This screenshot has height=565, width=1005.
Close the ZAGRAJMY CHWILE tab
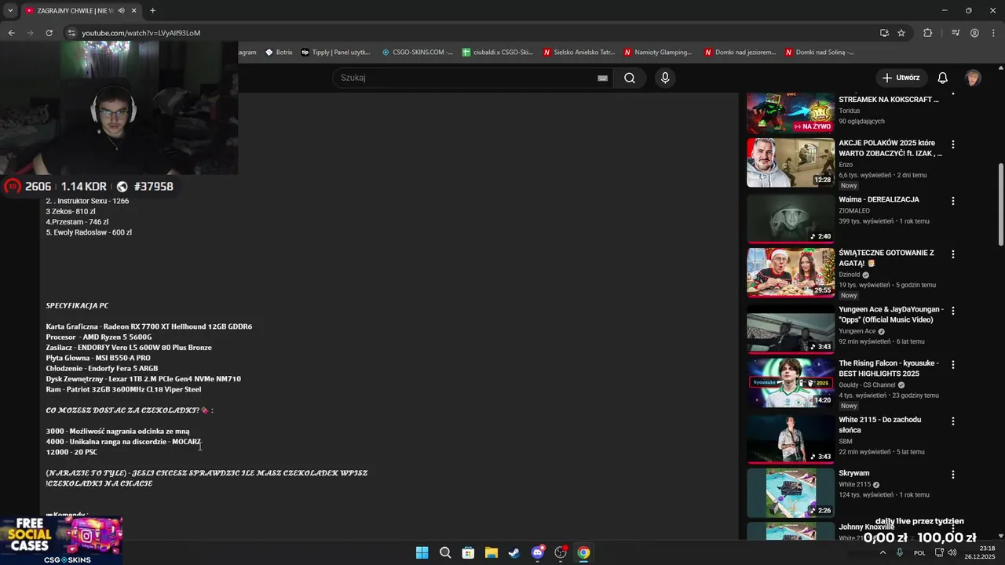pos(134,10)
